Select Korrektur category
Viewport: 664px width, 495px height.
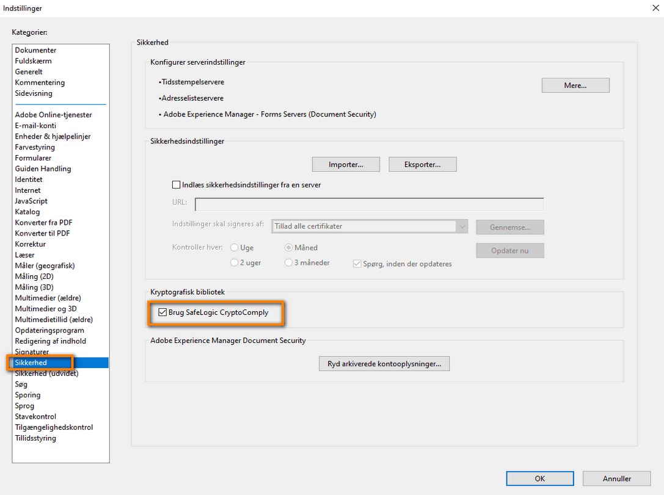tap(30, 244)
